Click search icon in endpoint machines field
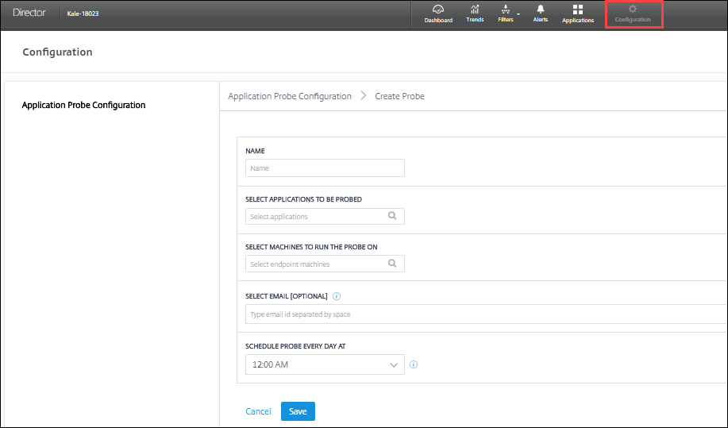This screenshot has width=728, height=428. click(x=392, y=264)
